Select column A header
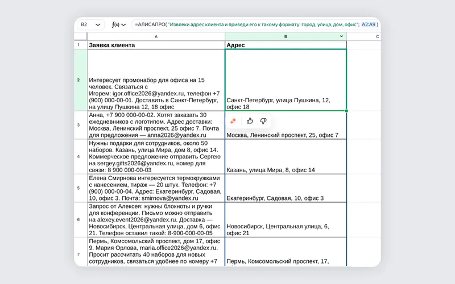The width and height of the screenshot is (455, 284). coord(156,36)
